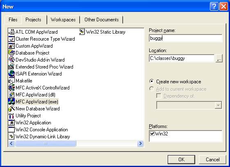The height and width of the screenshot is (167, 230).
Task: Click the Win32 Console Application icon
Action: (x=11, y=130)
